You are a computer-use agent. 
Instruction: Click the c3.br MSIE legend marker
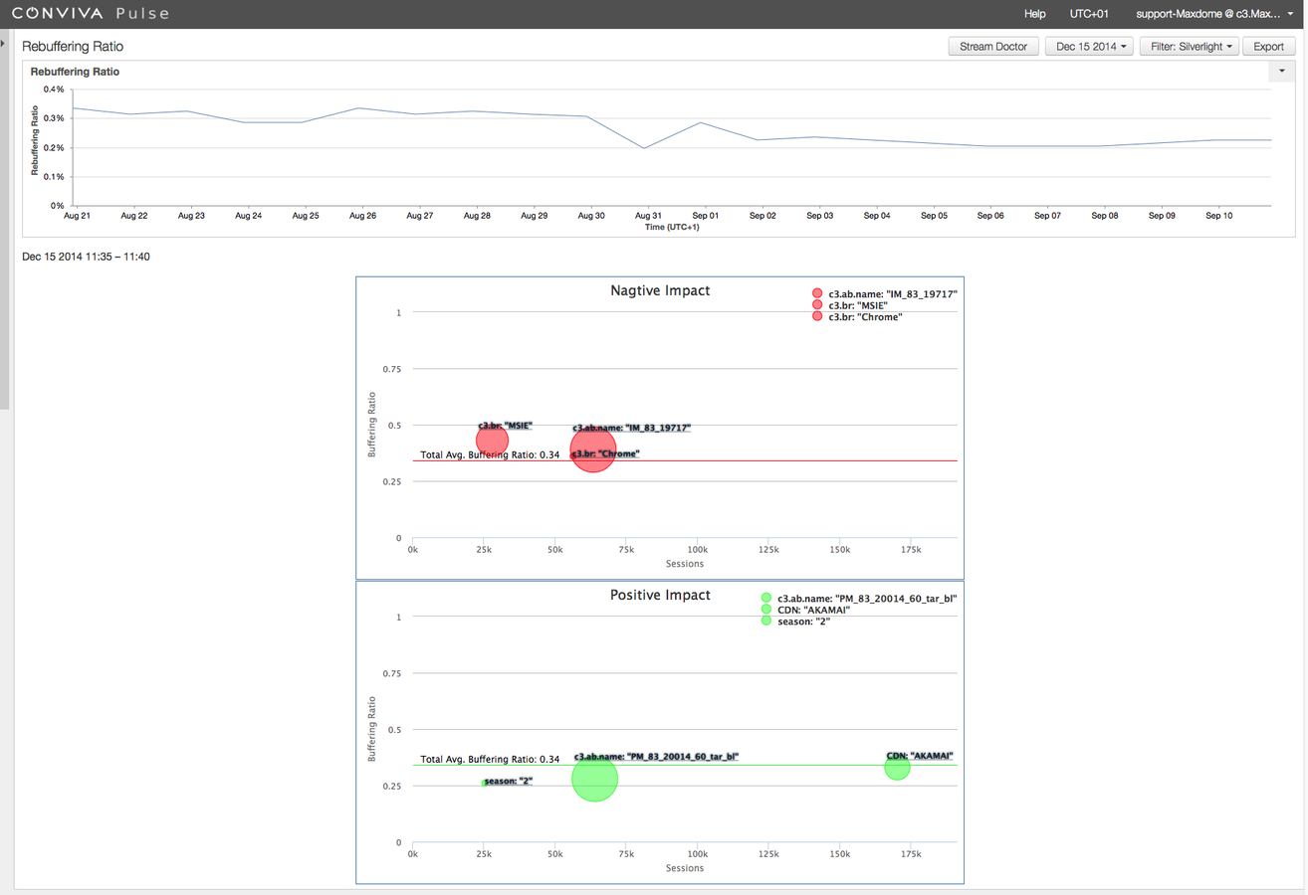coord(817,305)
